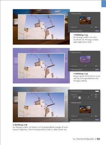Click the page number 641
The image size is (106, 145).
[98, 139]
